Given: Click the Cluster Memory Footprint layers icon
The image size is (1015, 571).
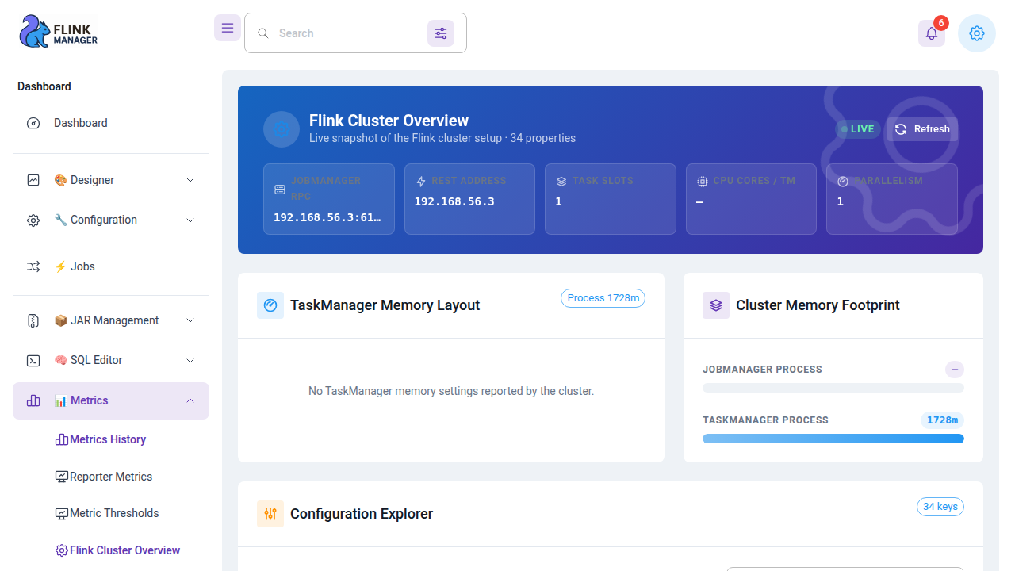Looking at the screenshot, I should click(716, 305).
